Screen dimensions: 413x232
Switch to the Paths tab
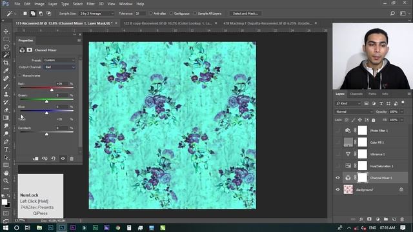tap(372, 93)
